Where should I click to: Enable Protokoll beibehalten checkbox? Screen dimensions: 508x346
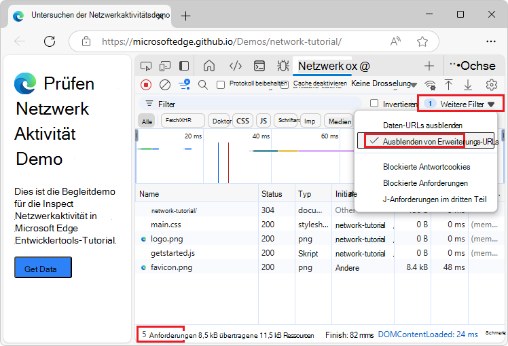[221, 85]
